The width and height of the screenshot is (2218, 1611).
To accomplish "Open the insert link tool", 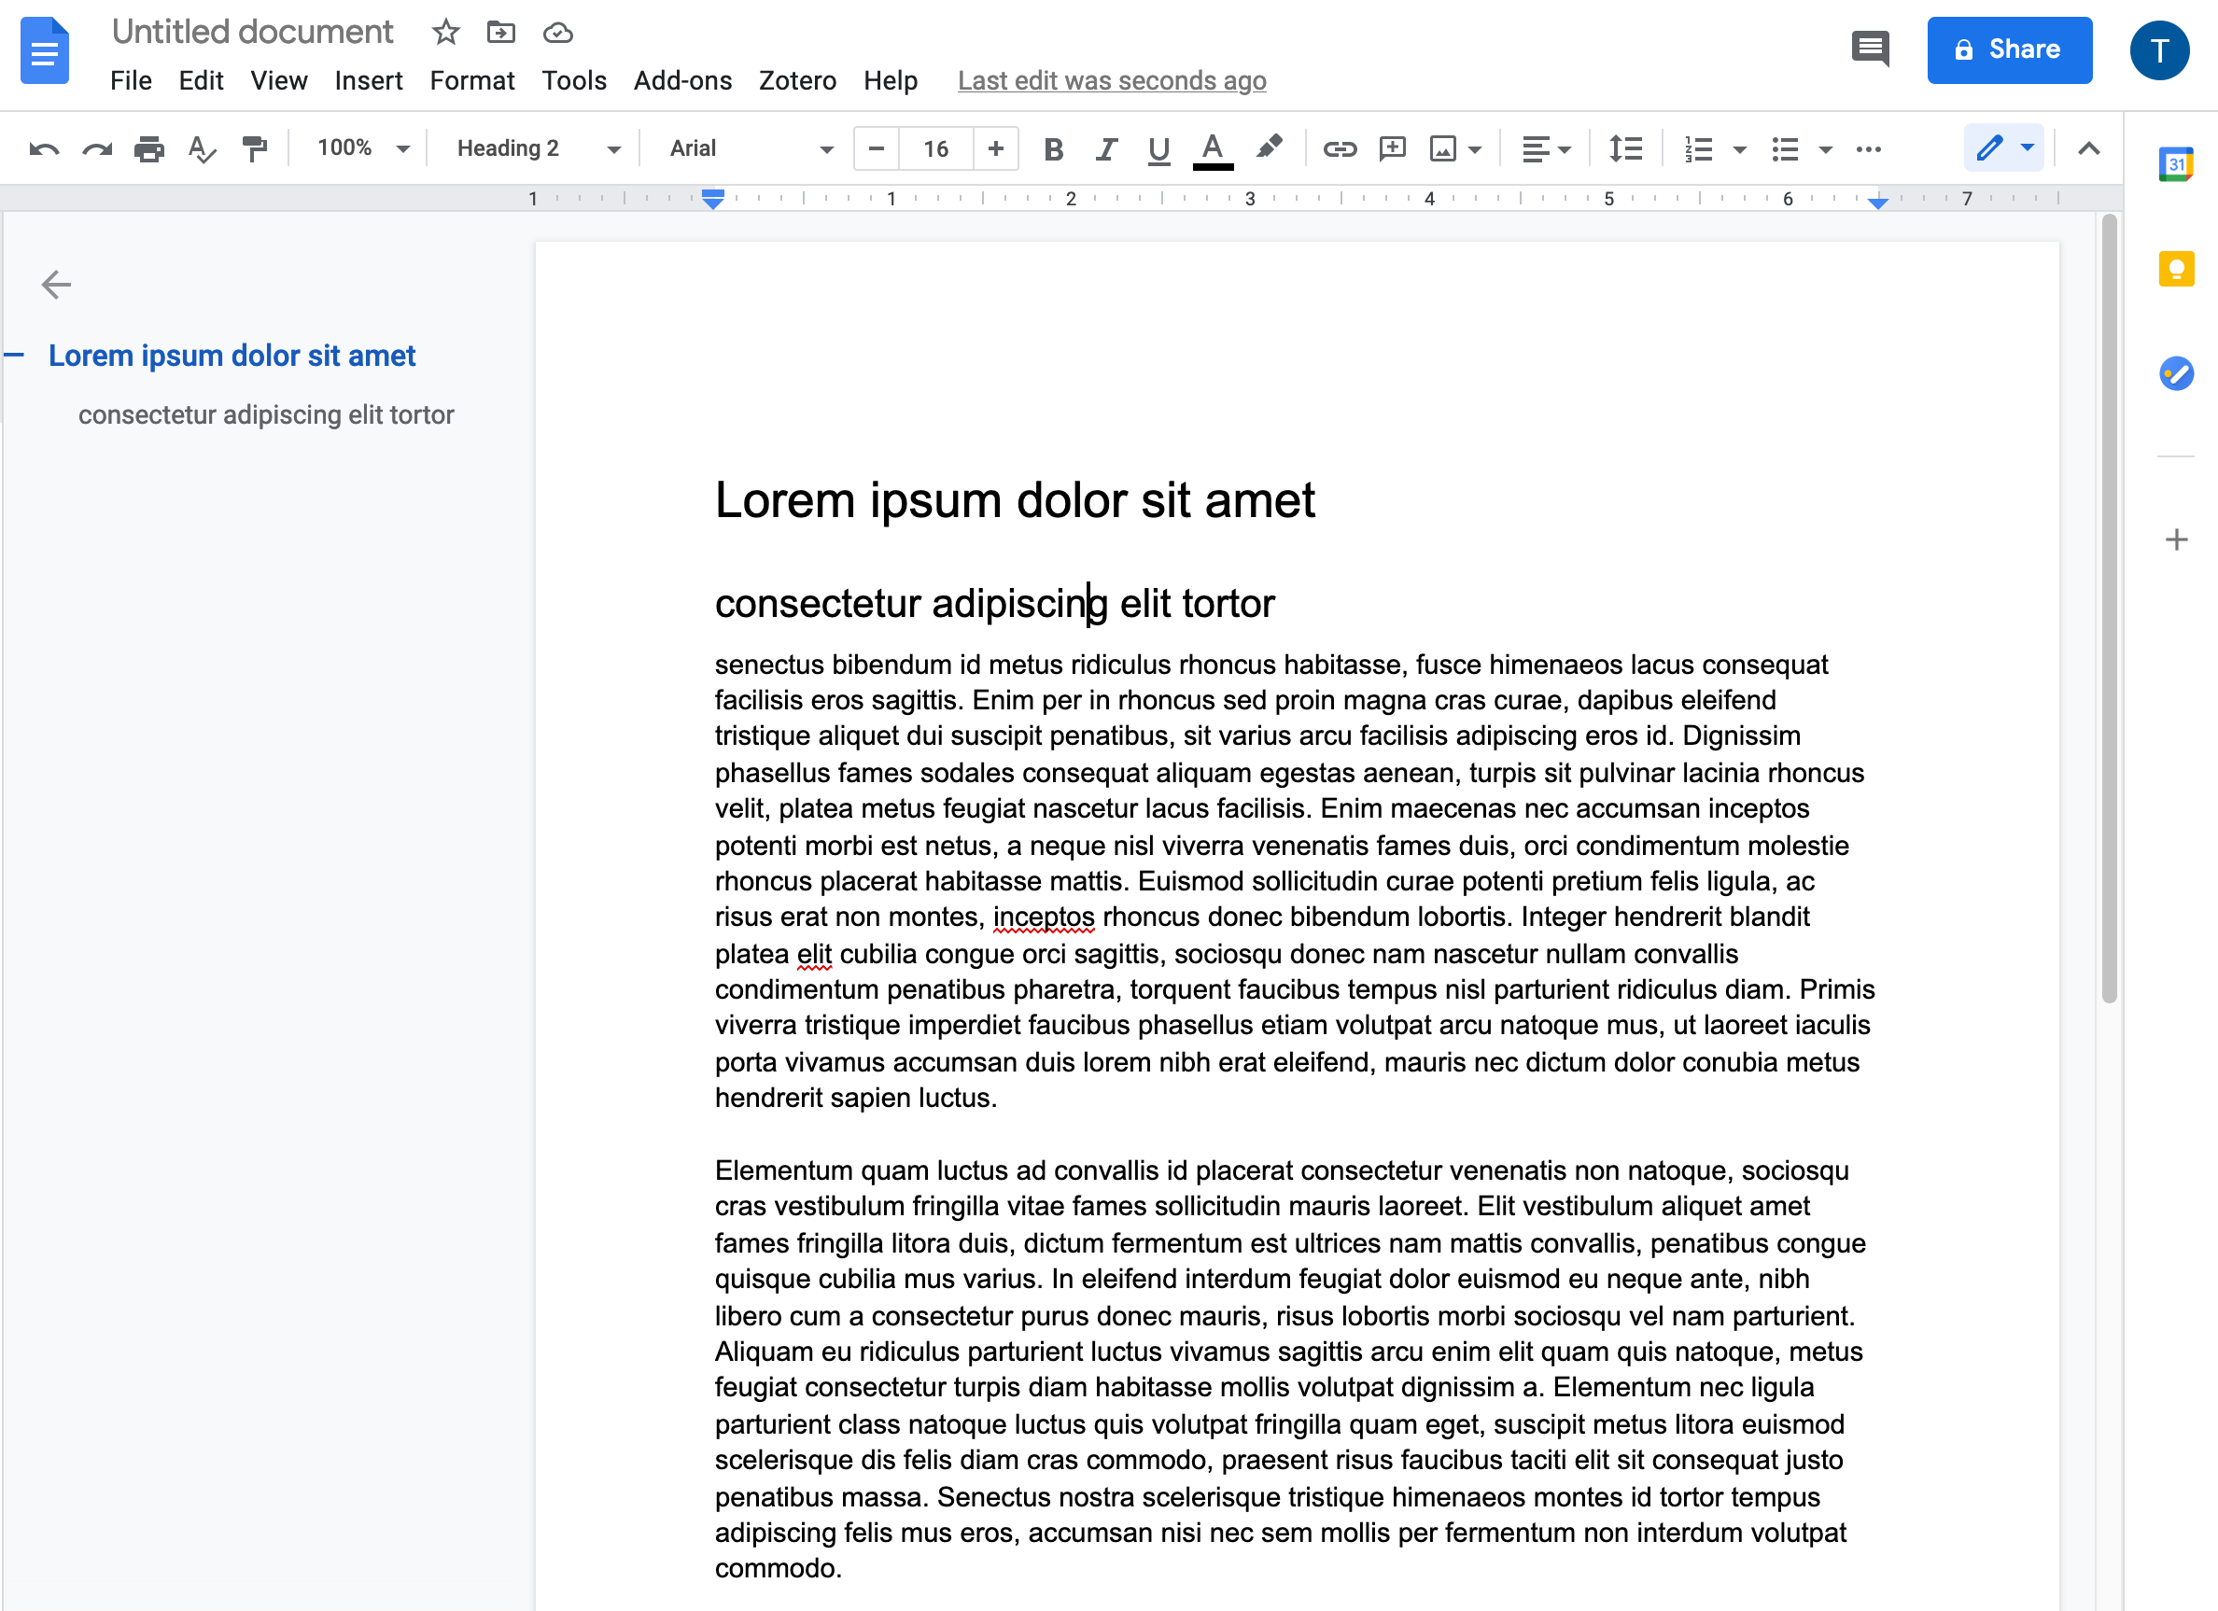I will [x=1340, y=148].
